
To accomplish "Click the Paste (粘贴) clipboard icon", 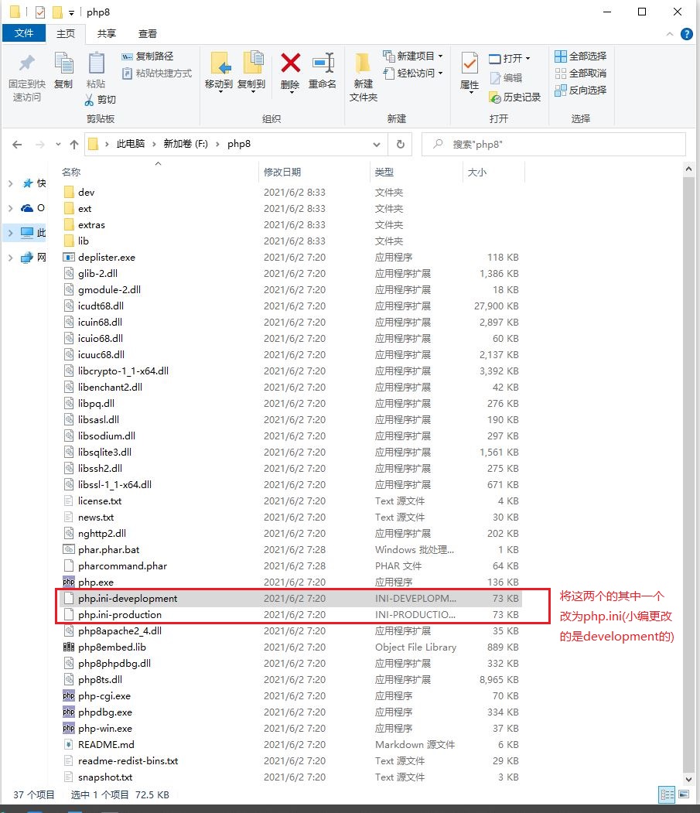I will point(96,63).
